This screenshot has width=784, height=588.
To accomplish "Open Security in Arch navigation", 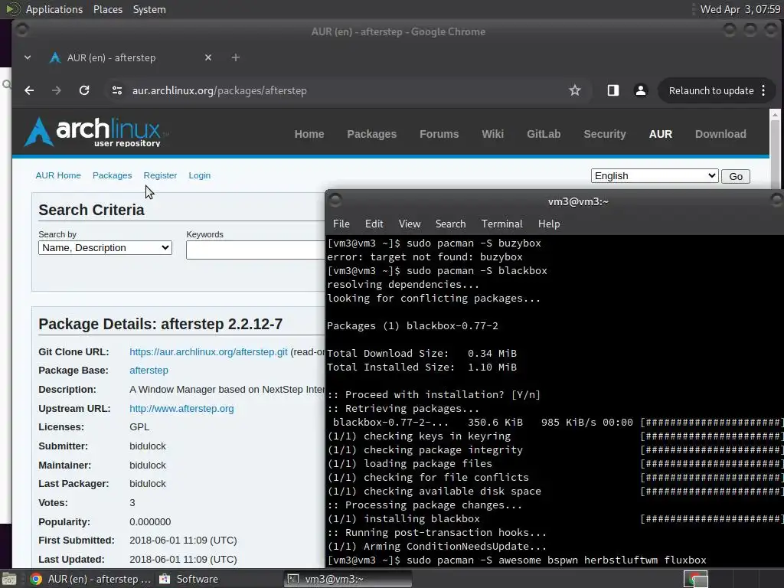I will pyautogui.click(x=605, y=134).
